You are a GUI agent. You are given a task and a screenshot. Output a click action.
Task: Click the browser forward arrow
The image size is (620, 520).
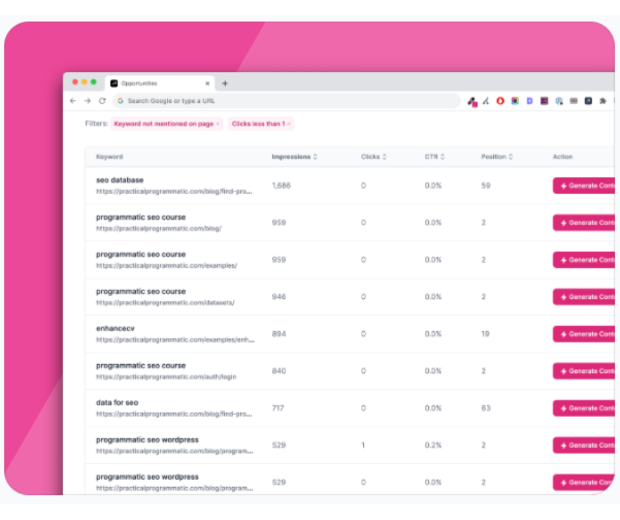coord(87,101)
